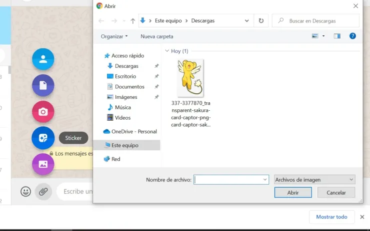The image size is (370, 231).
Task: Select the file named 337-3377870_transparent-sakura
Action: [190, 114]
